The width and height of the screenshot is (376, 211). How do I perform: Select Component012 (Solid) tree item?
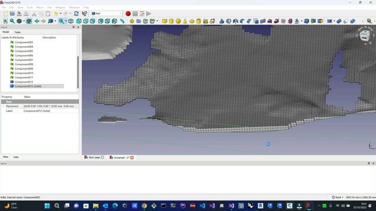click(x=28, y=86)
